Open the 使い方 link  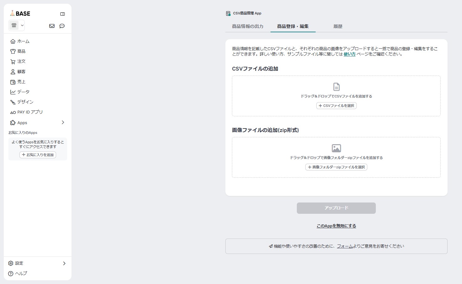[349, 54]
